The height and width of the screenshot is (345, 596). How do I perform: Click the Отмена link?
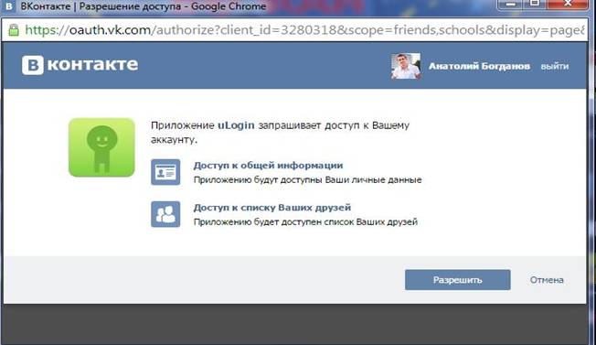pos(547,280)
